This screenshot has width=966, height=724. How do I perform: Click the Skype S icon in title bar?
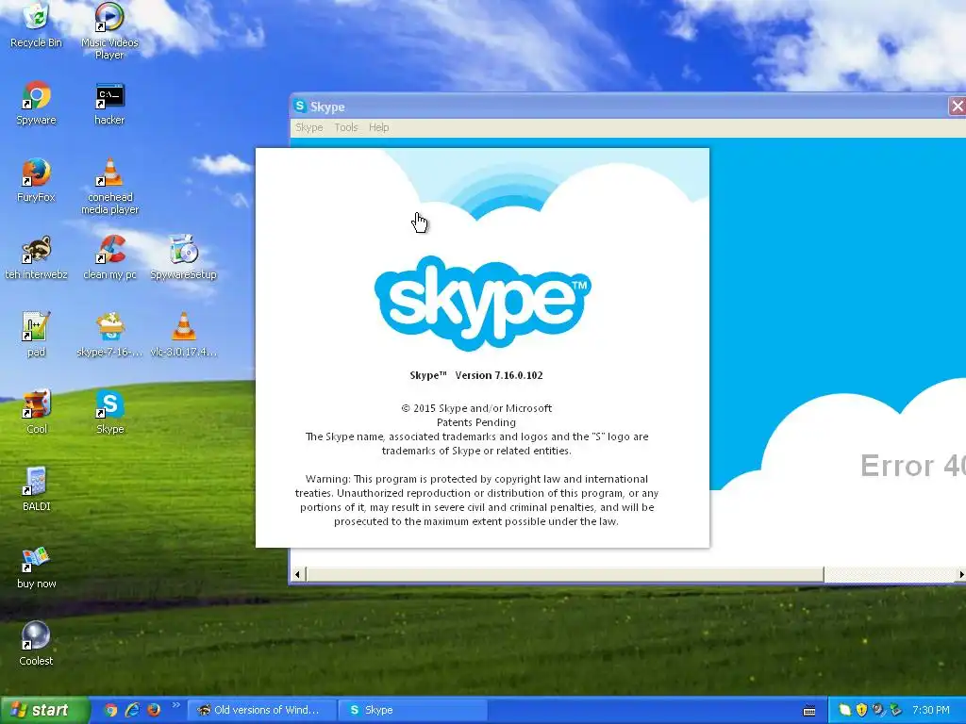click(300, 106)
